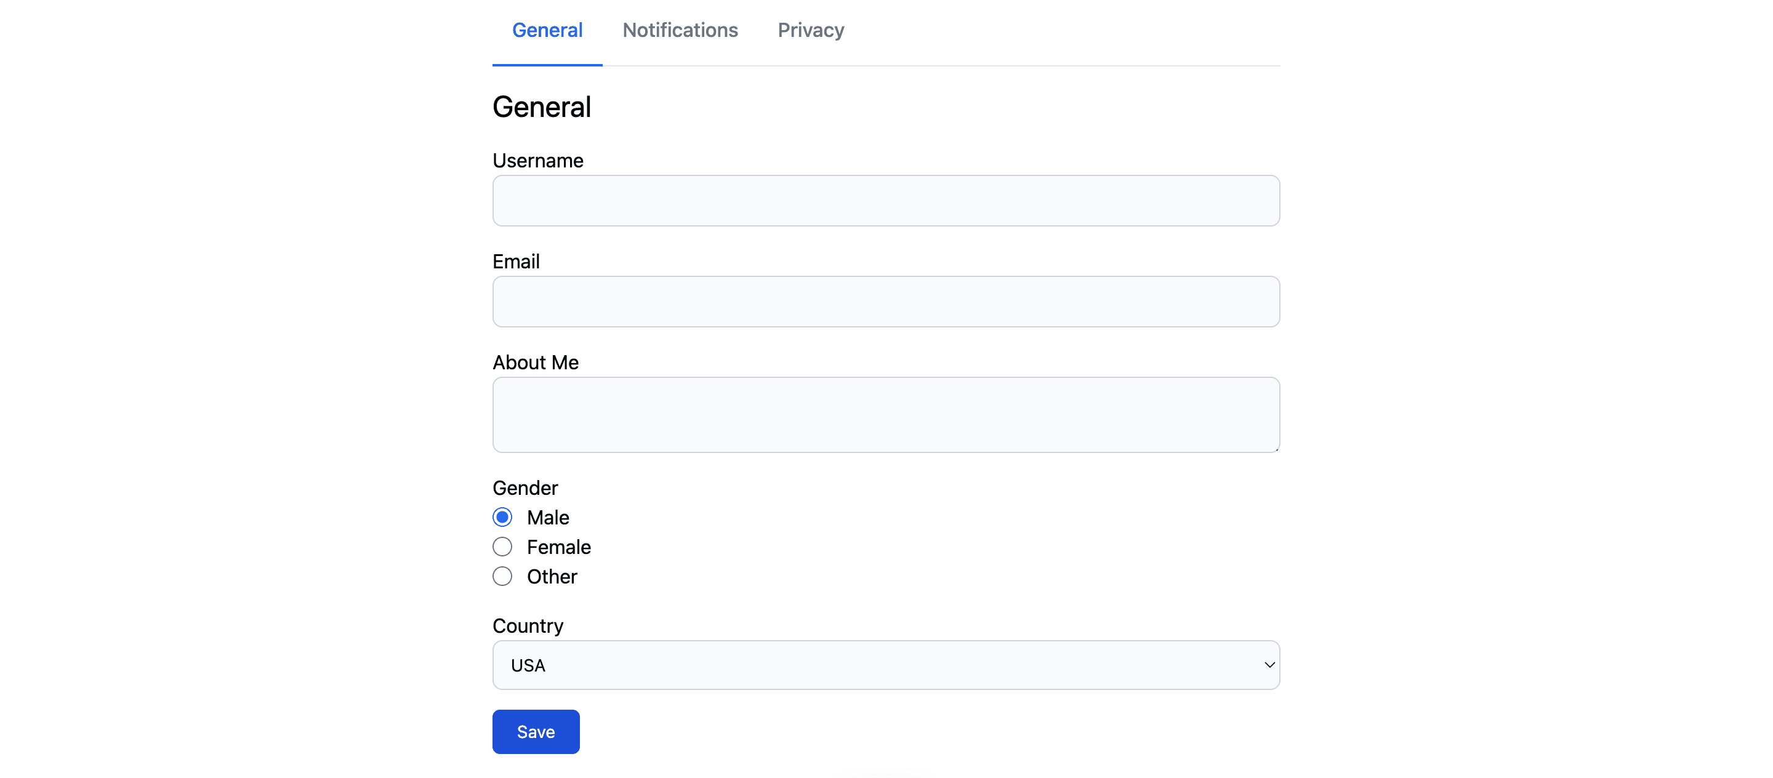Grab the About Me textarea resize handle
The height and width of the screenshot is (778, 1773).
[x=1276, y=449]
